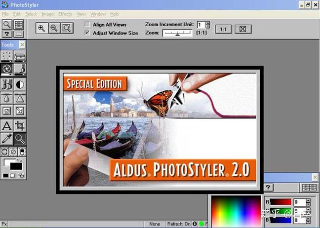Decrease Zoom Increment Unit with down arrow

pyautogui.click(x=208, y=27)
